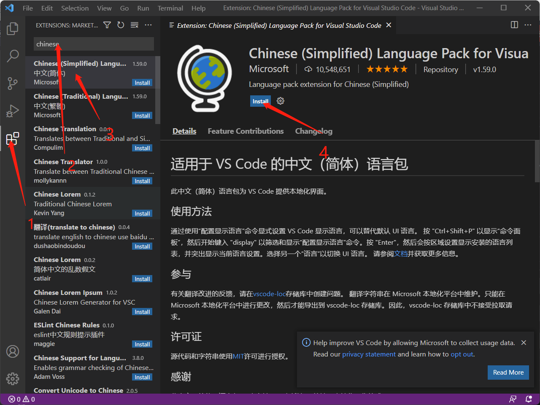Dismiss the usage data notification
This screenshot has width=540, height=405.
point(524,343)
